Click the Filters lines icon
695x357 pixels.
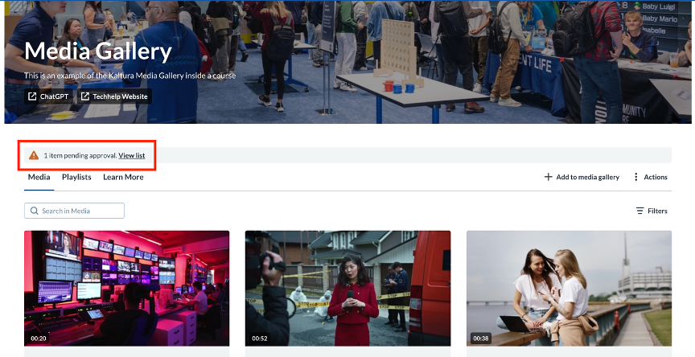point(640,211)
